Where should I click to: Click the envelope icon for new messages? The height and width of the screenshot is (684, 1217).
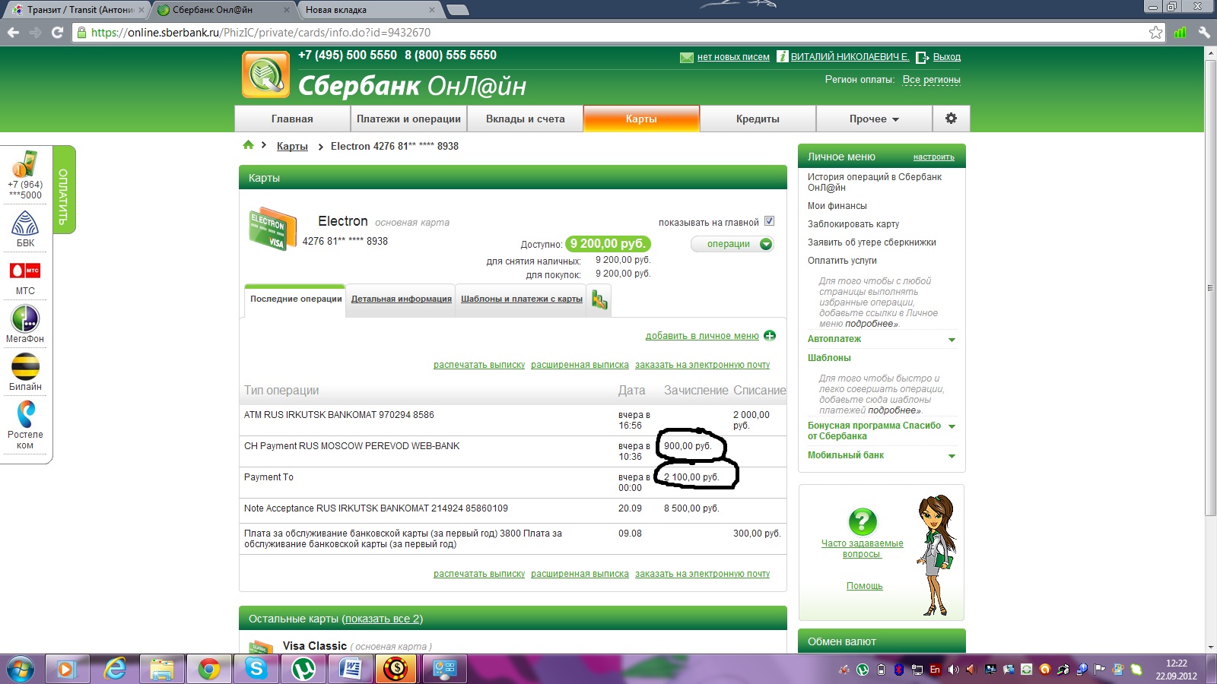(687, 57)
